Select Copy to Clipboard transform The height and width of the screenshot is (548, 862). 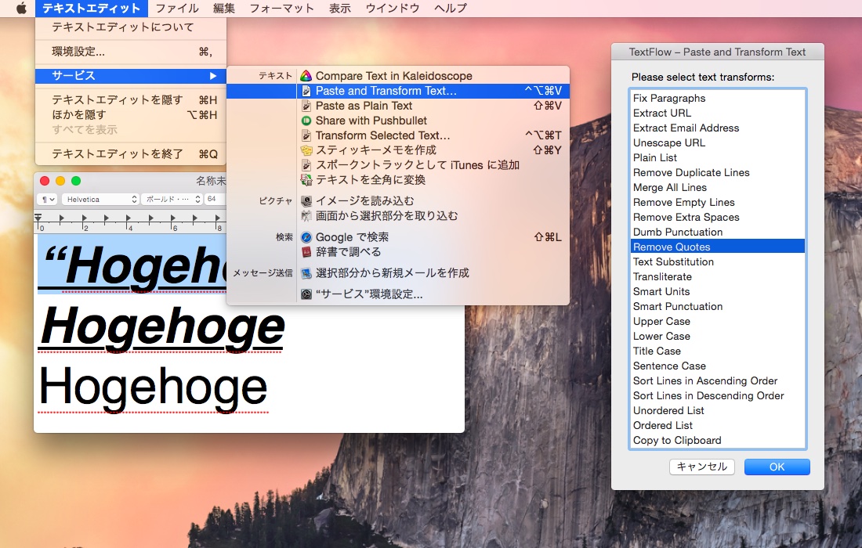(x=717, y=441)
